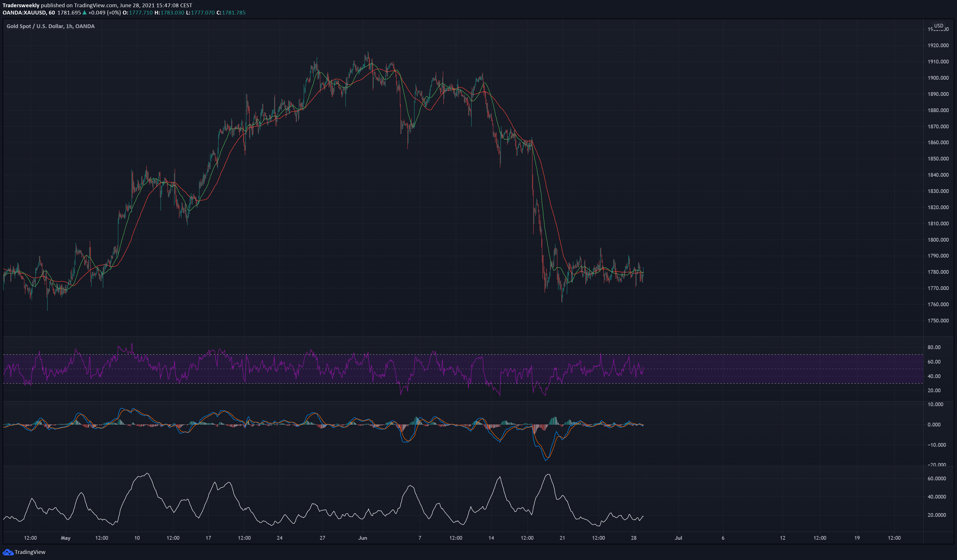Click the MACD −10.000 scale label
Image resolution: width=957 pixels, height=560 pixels.
pyautogui.click(x=936, y=445)
